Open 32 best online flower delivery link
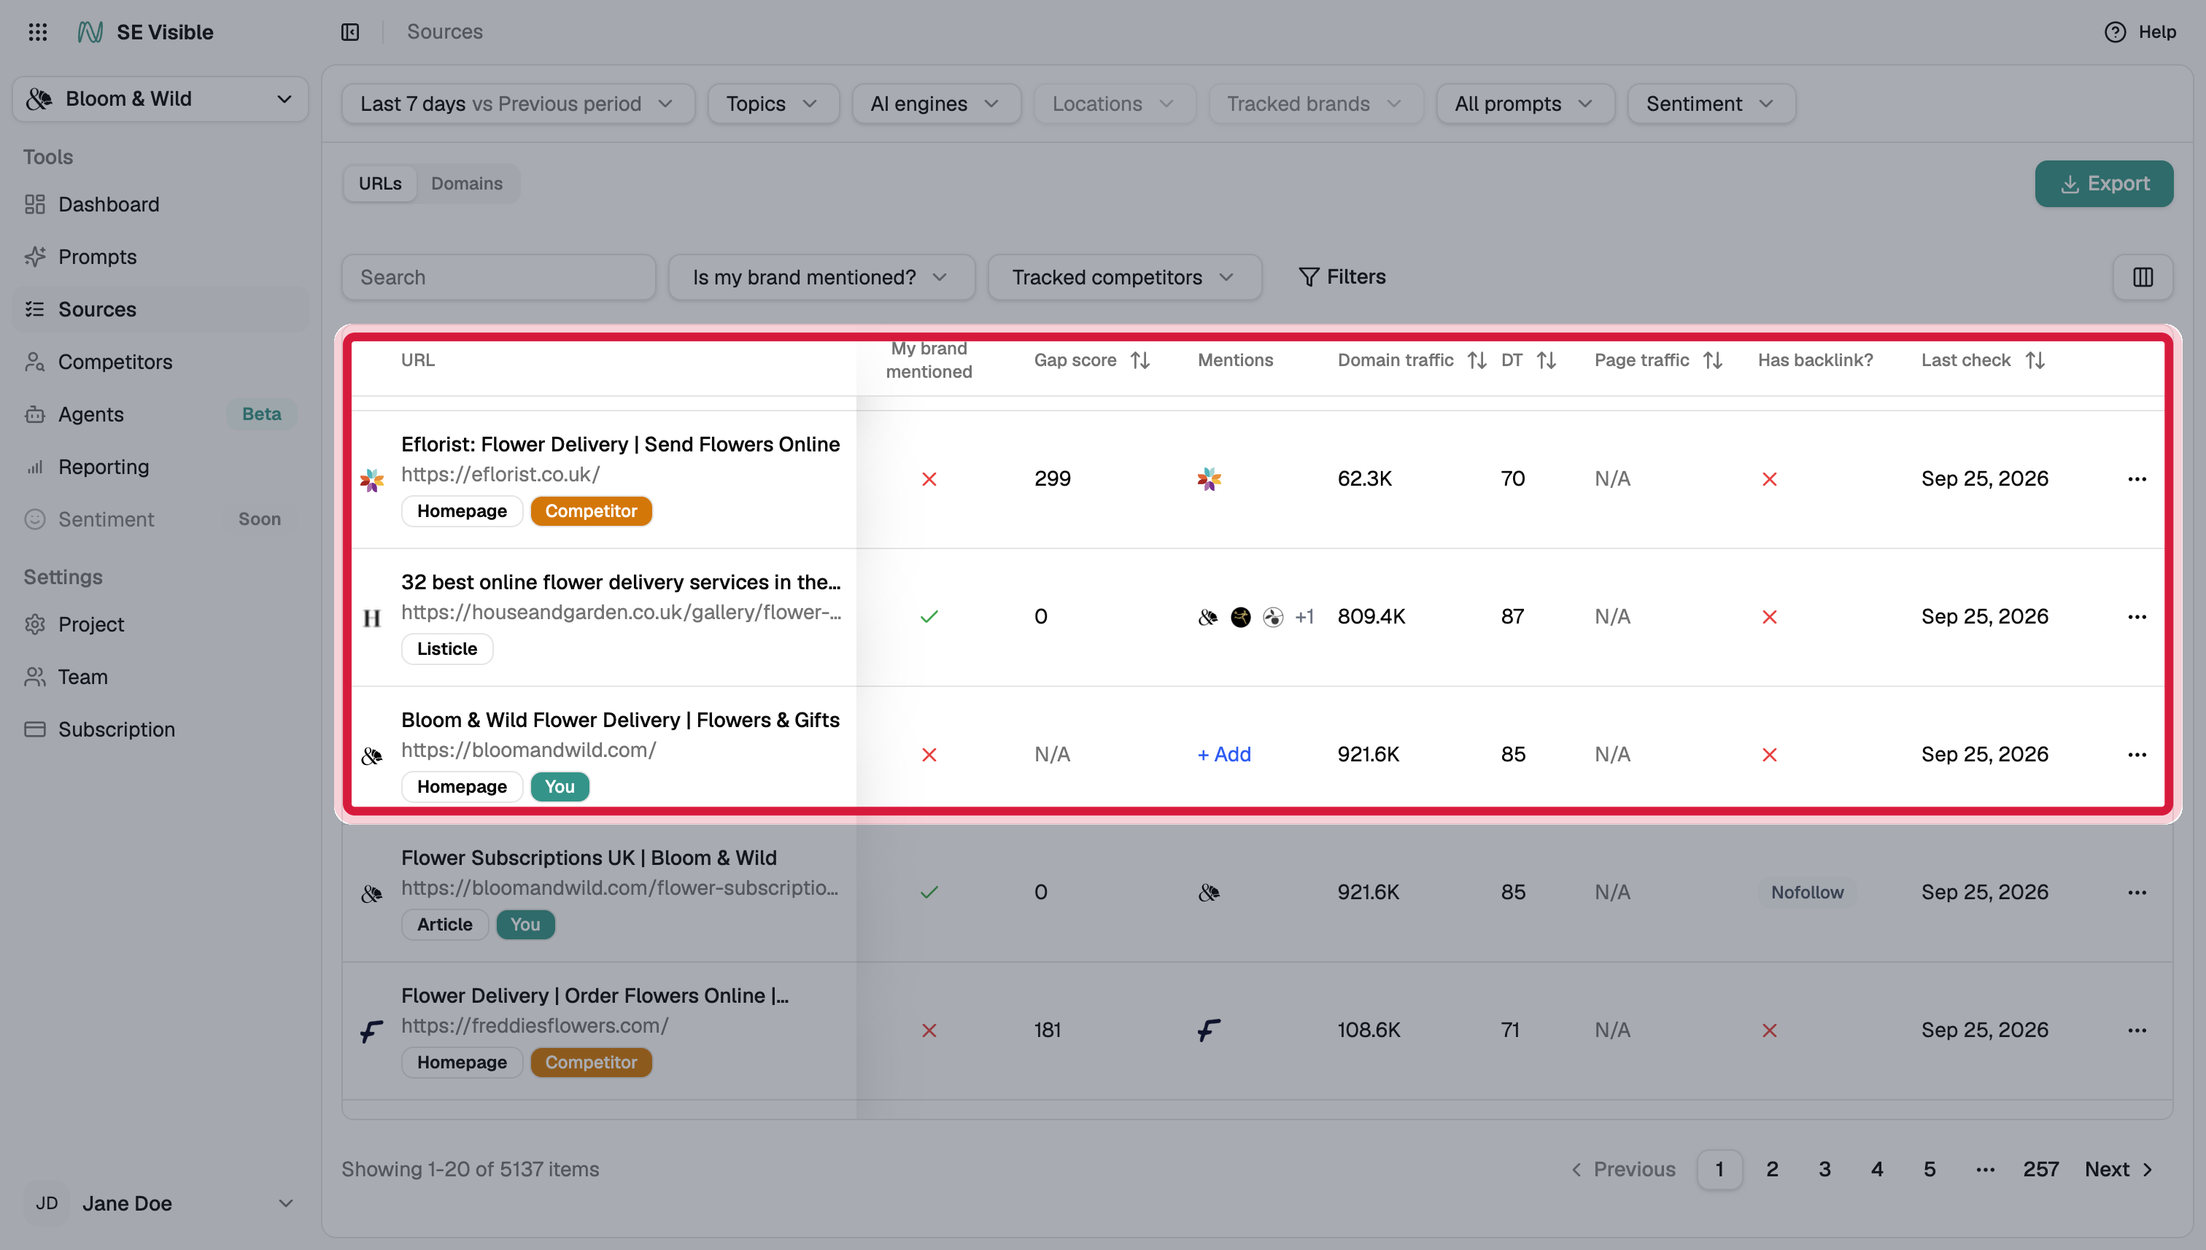Screen dimensions: 2206x1250 (620, 581)
